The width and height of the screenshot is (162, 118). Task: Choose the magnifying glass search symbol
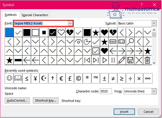[x=130, y=42]
